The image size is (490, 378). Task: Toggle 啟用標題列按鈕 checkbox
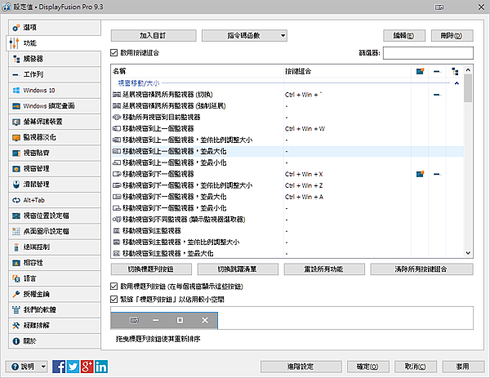coord(114,287)
